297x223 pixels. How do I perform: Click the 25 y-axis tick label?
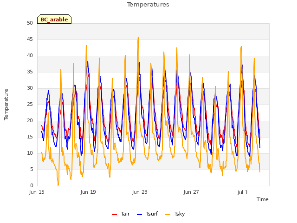[30, 104]
